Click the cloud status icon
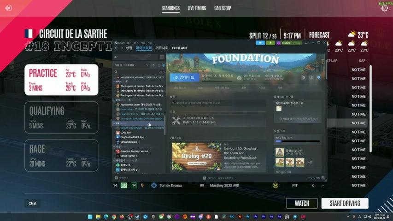 coord(239,78)
